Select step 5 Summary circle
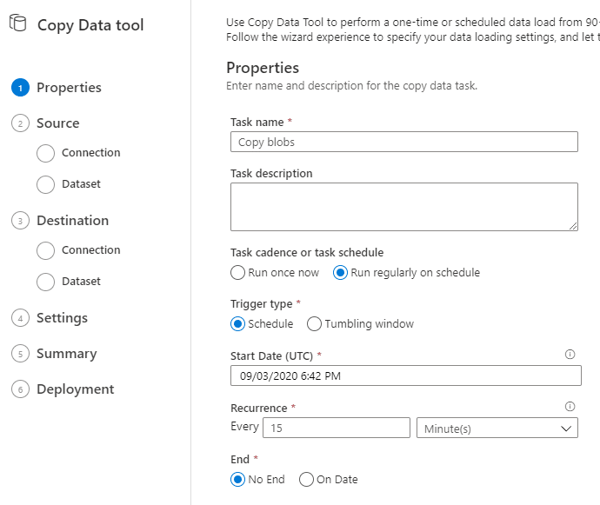The image size is (600, 505). point(20,354)
